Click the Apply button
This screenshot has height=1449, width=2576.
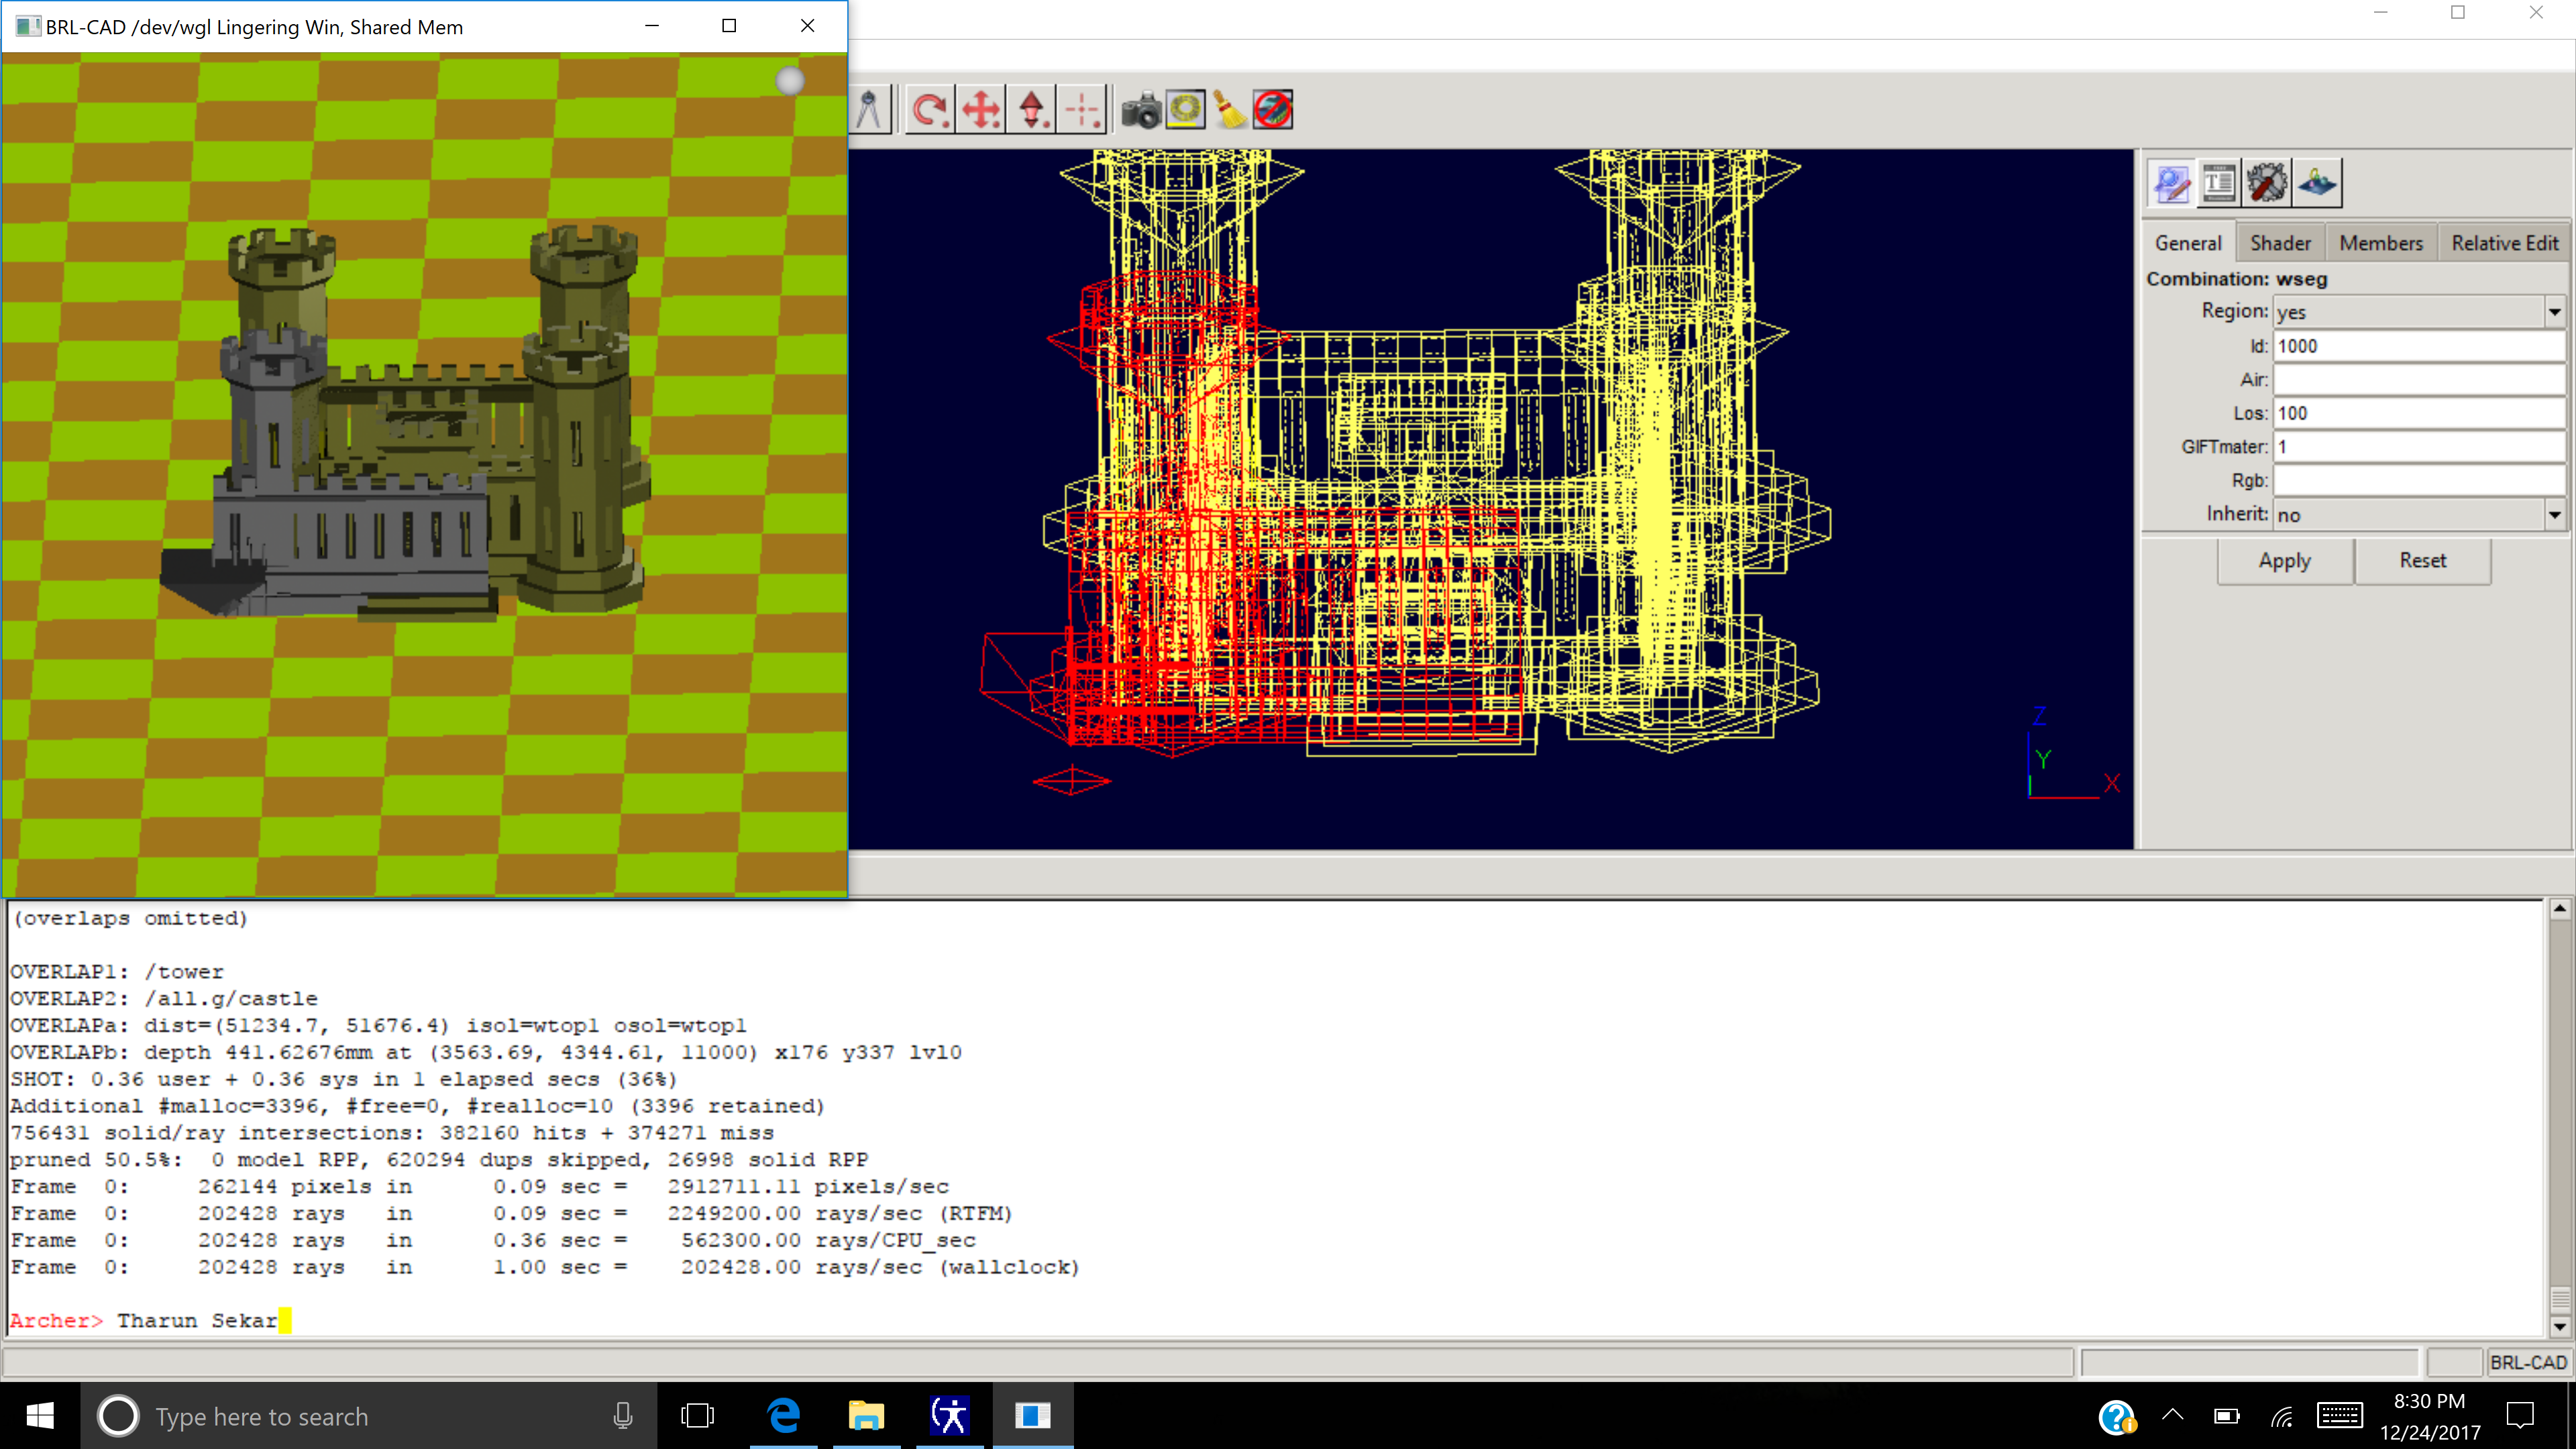pyautogui.click(x=2285, y=561)
